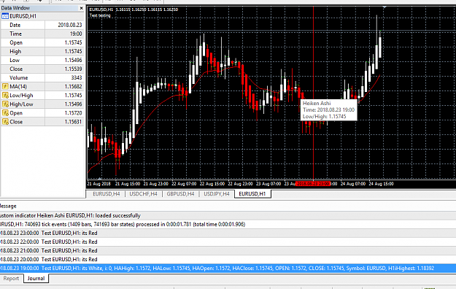Close the Data Window panel
This screenshot has width=456, height=289.
(81, 9)
